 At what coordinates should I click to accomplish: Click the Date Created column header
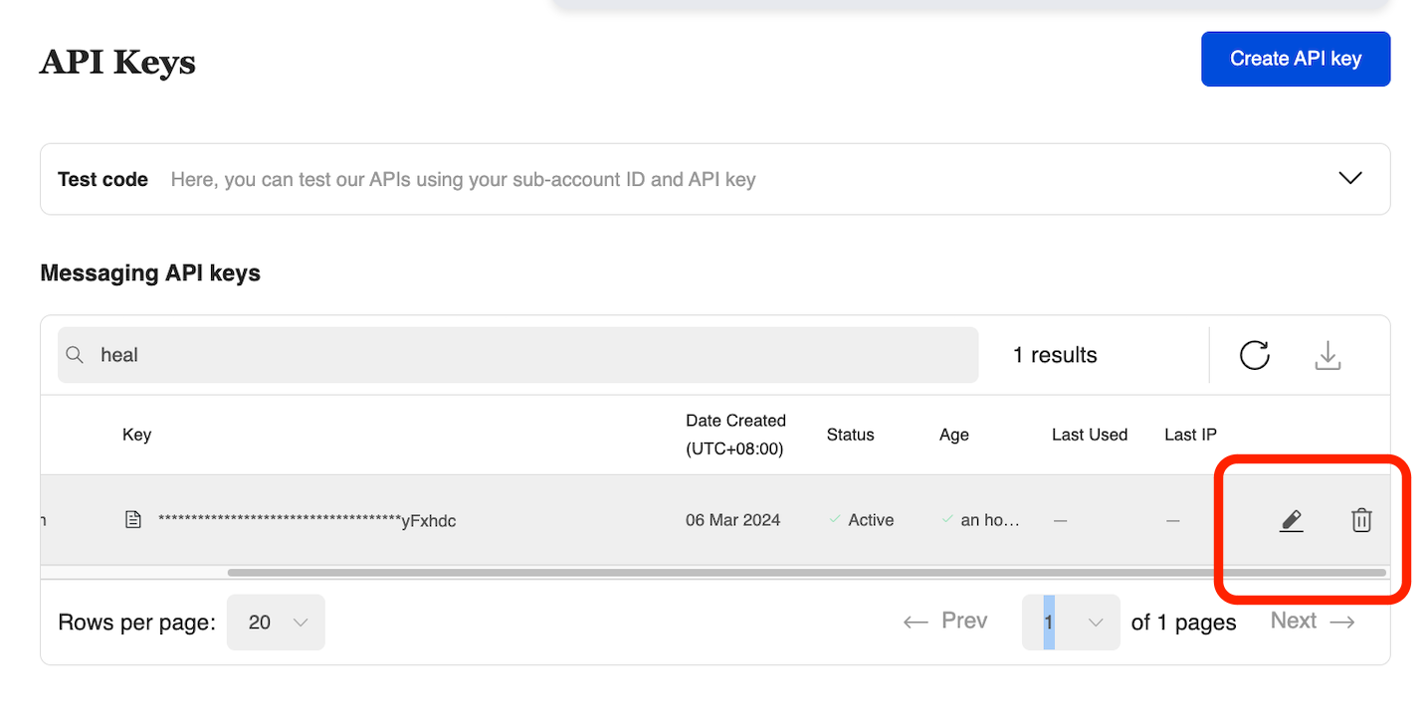pos(735,435)
